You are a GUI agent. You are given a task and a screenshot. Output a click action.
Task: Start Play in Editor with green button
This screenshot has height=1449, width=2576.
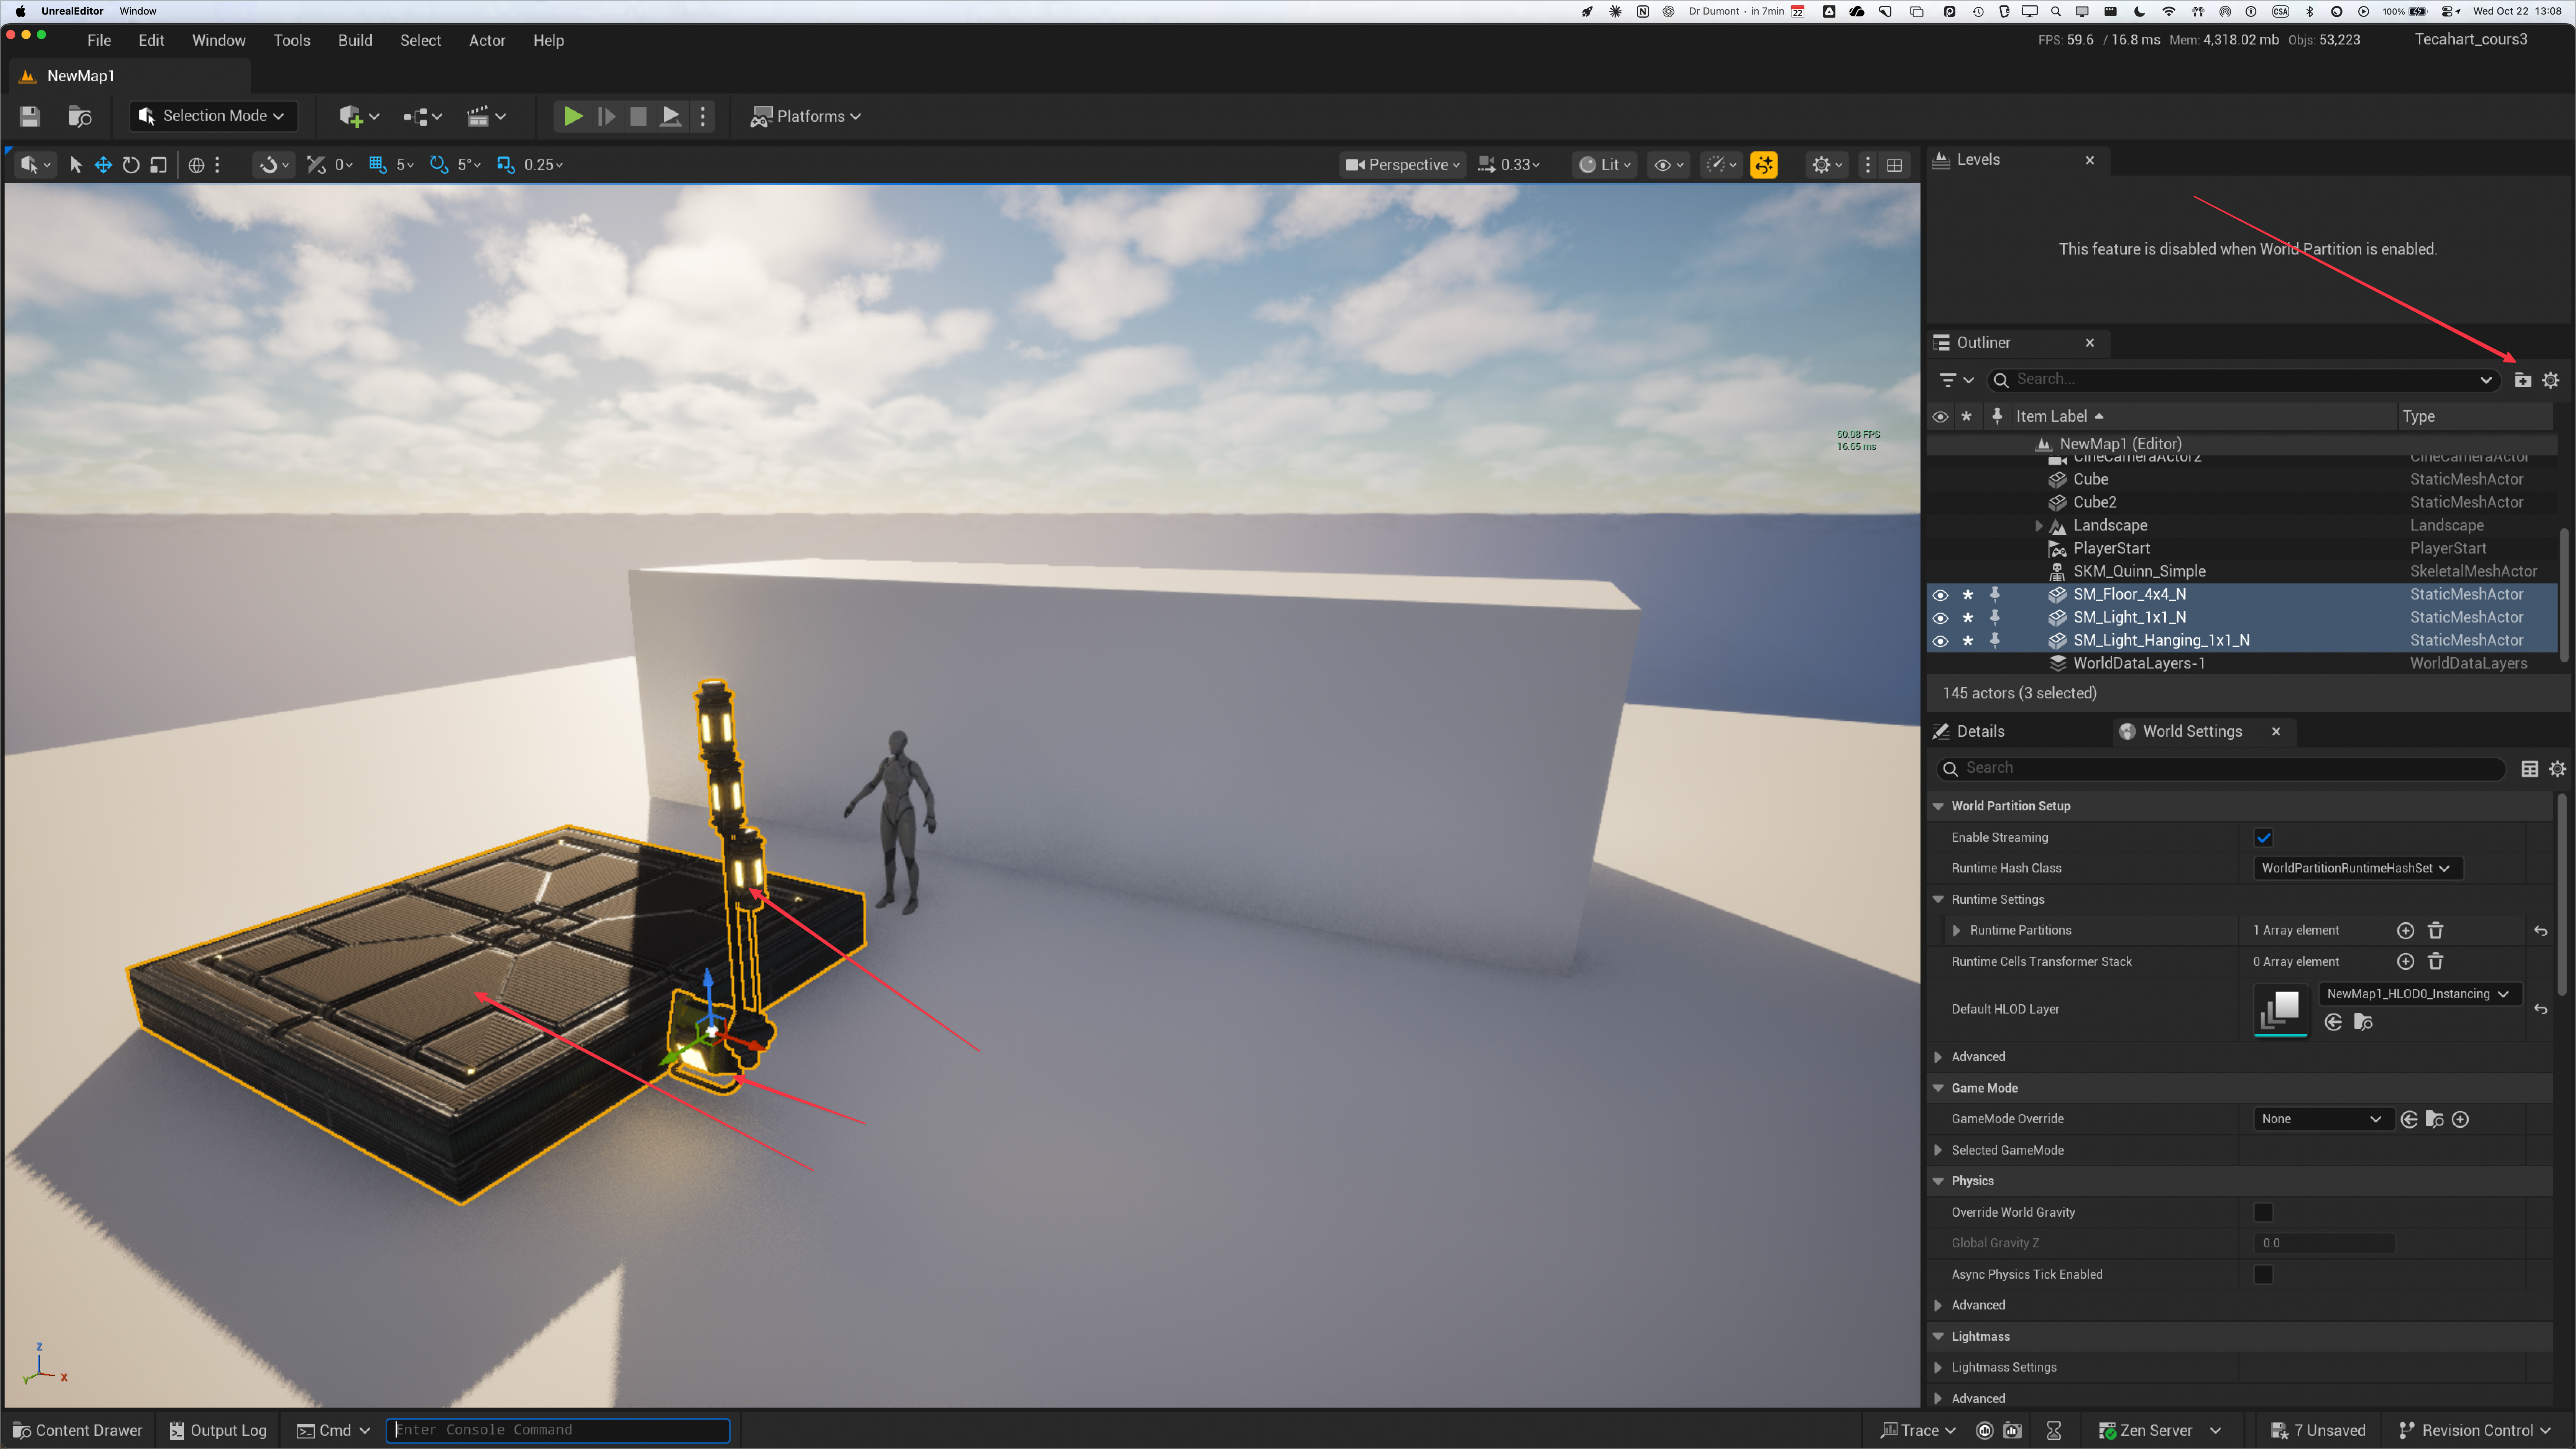(x=573, y=116)
